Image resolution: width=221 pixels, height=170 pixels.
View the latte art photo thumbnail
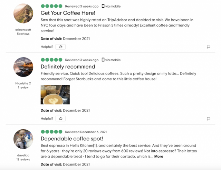tap(55, 94)
